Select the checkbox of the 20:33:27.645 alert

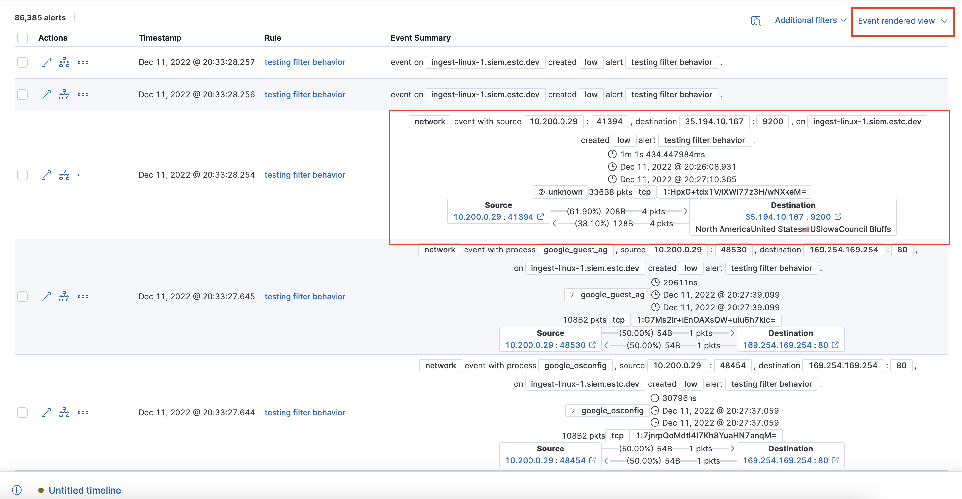point(22,296)
